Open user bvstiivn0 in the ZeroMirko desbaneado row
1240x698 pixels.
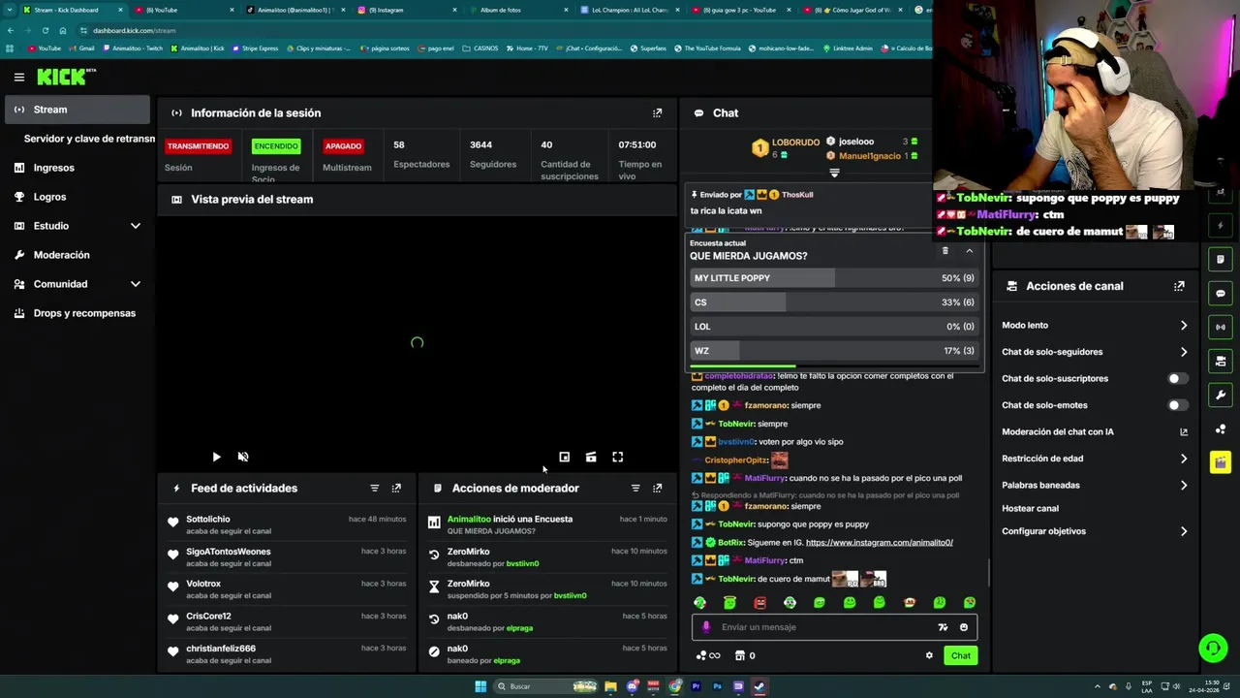(522, 563)
